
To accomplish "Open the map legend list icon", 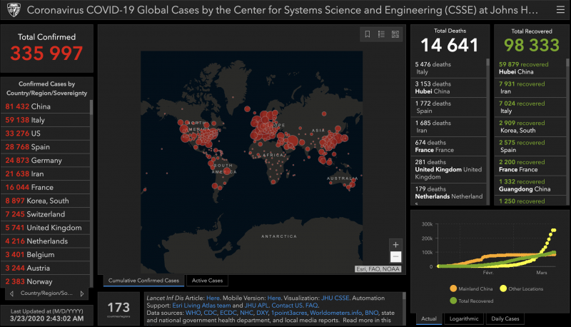I will [x=381, y=34].
